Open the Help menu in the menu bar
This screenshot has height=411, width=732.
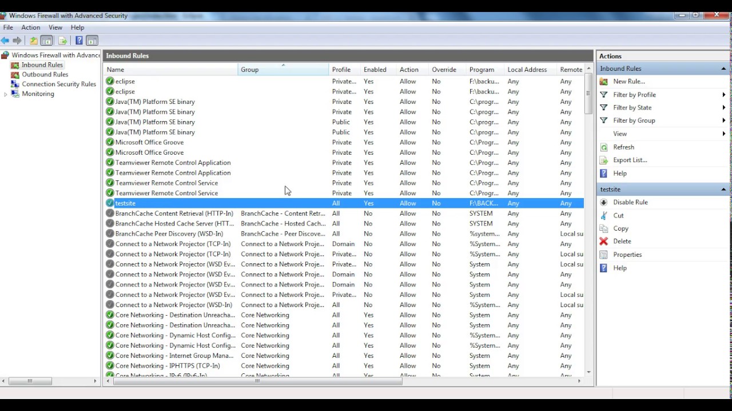[77, 27]
